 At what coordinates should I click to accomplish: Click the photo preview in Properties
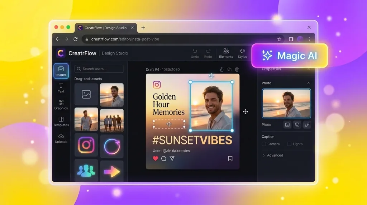coord(286,103)
